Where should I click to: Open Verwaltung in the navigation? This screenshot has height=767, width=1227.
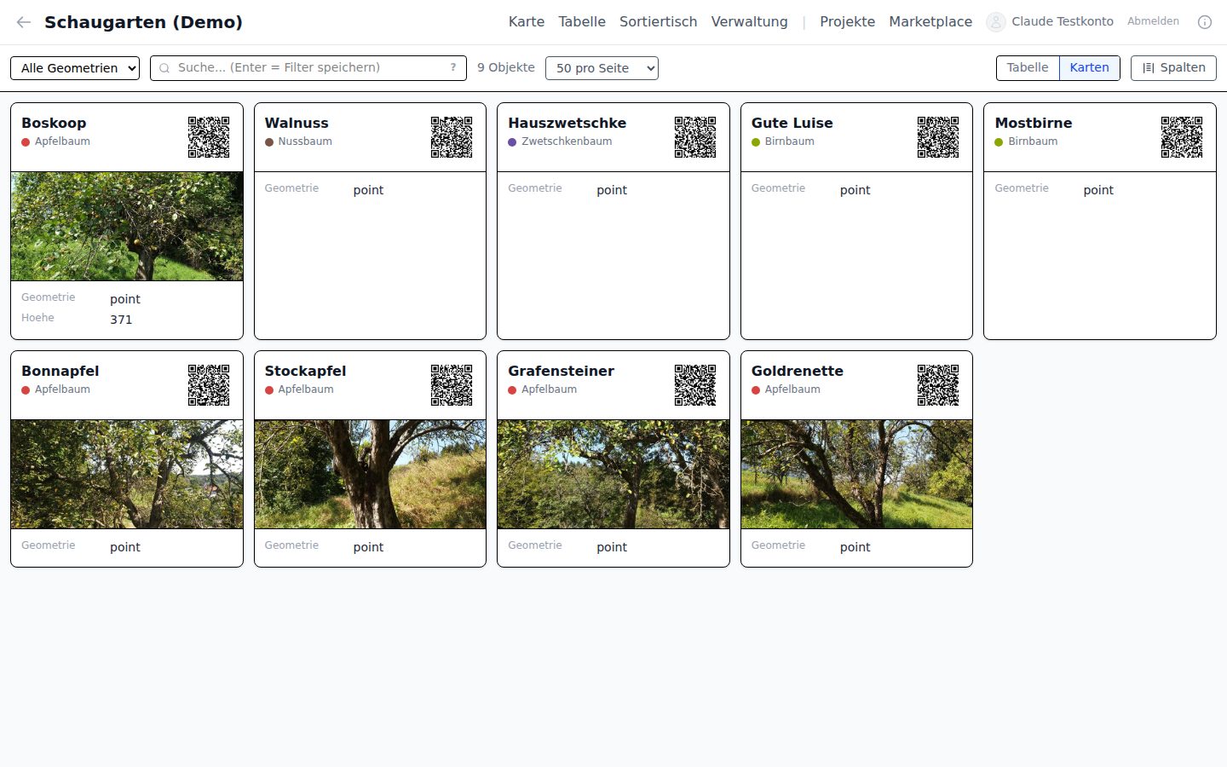pyautogui.click(x=750, y=22)
